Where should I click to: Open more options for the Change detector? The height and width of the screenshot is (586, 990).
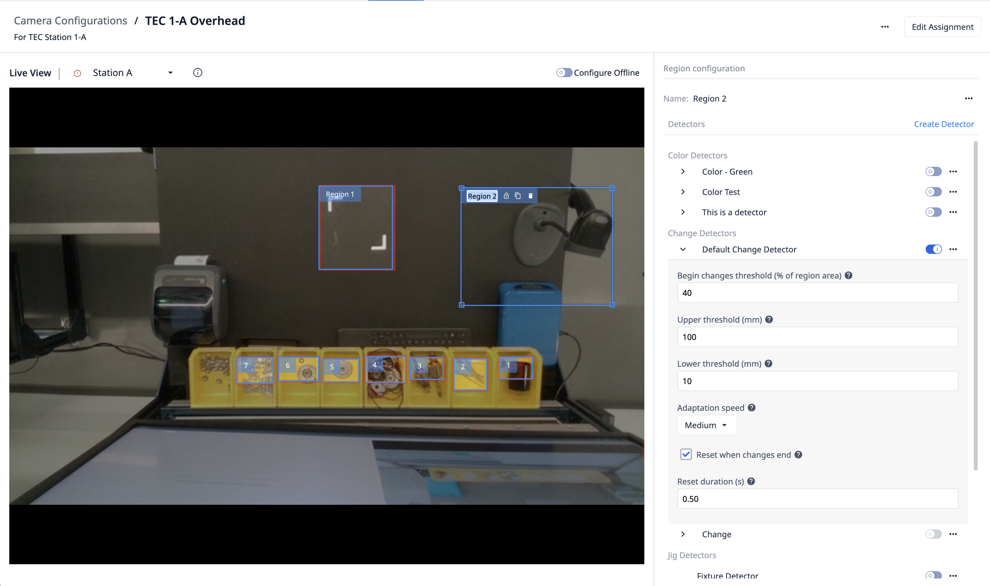(x=953, y=534)
